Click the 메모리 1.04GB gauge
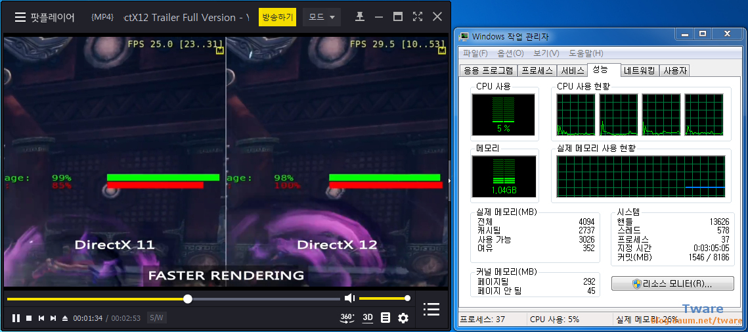The width and height of the screenshot is (748, 332). [x=503, y=177]
